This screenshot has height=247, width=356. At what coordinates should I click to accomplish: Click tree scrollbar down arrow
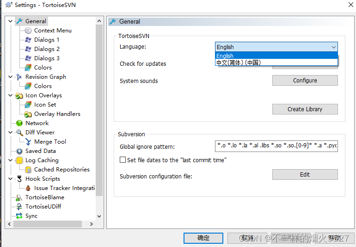coord(99,216)
